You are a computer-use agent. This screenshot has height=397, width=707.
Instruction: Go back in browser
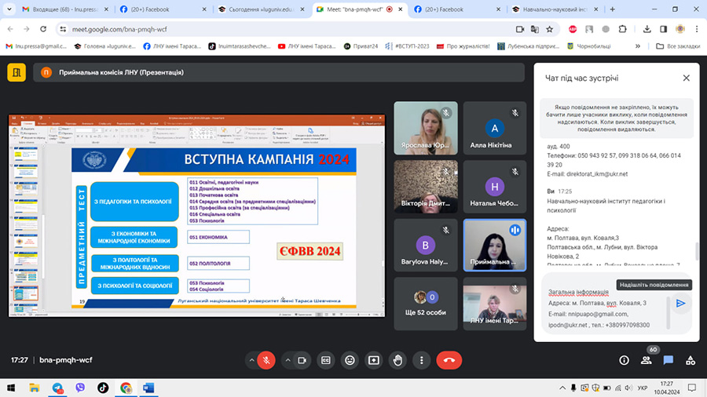click(x=10, y=29)
